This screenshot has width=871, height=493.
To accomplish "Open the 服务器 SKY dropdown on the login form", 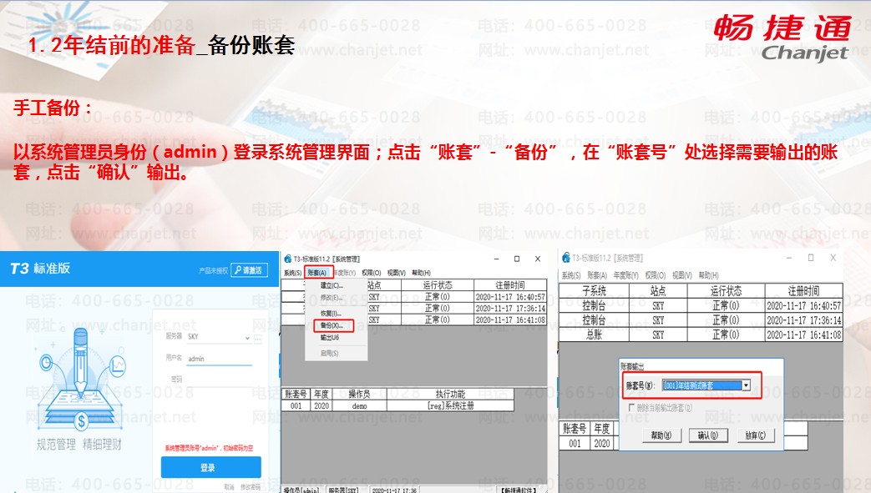I will [x=247, y=338].
